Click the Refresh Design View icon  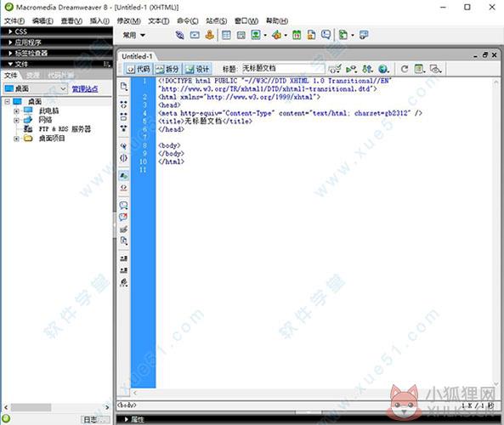click(405, 69)
